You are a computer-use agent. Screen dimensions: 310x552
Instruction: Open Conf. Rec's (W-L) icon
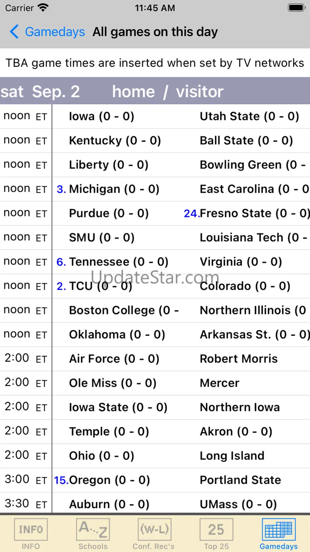point(155,529)
